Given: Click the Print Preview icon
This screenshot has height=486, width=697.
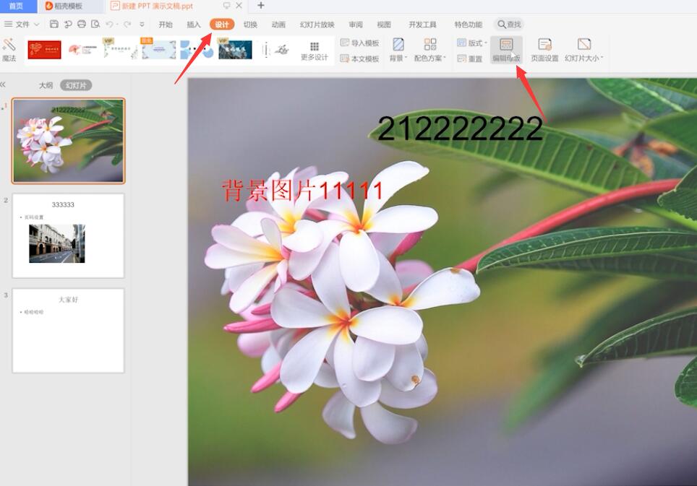Looking at the screenshot, I should tap(95, 24).
